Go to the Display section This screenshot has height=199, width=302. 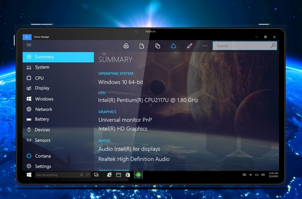tap(58, 88)
